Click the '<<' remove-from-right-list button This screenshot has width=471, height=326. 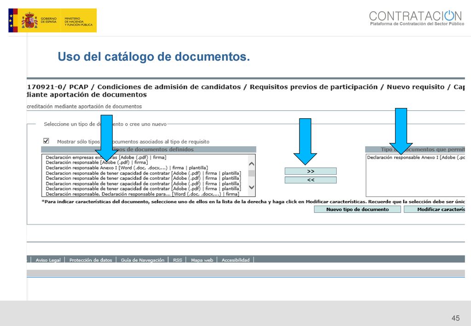pyautogui.click(x=310, y=180)
